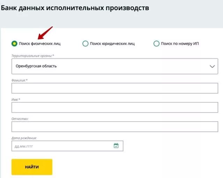Click the Поиск юридических лиц label text
Screen dimensions: 223x178
point(112,44)
